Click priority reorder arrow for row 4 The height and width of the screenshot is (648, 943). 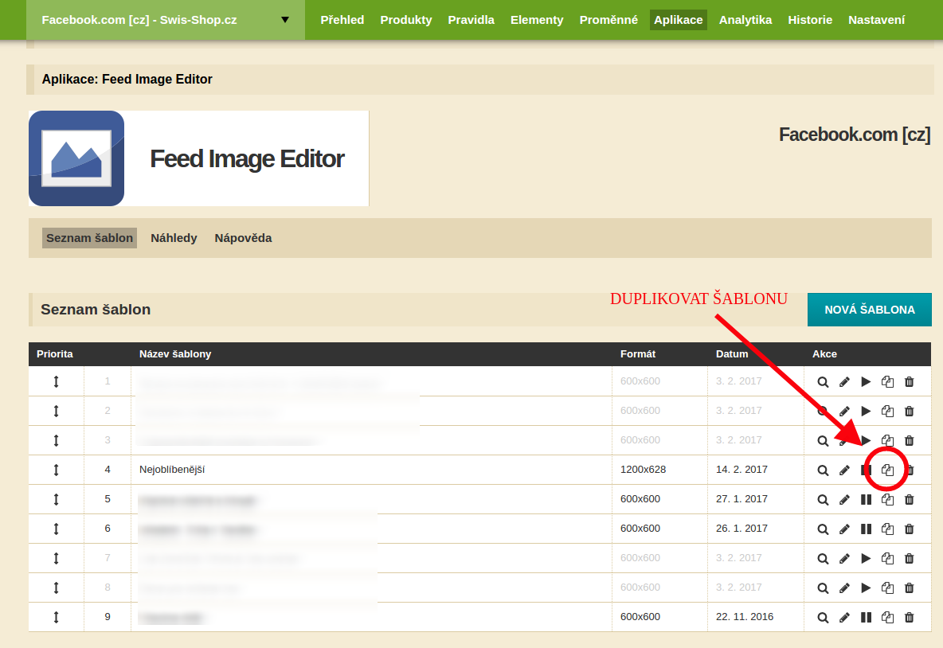(x=56, y=470)
